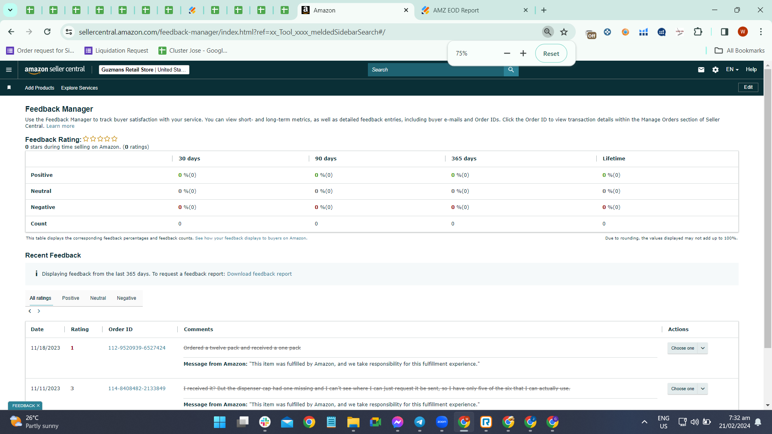
Task: Switch to the AMZ EOD Report browser tab
Action: pos(475,10)
